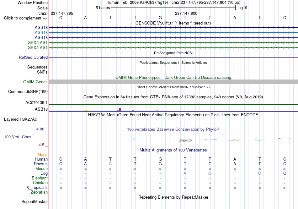Select the Mouse species label

[41, 169]
